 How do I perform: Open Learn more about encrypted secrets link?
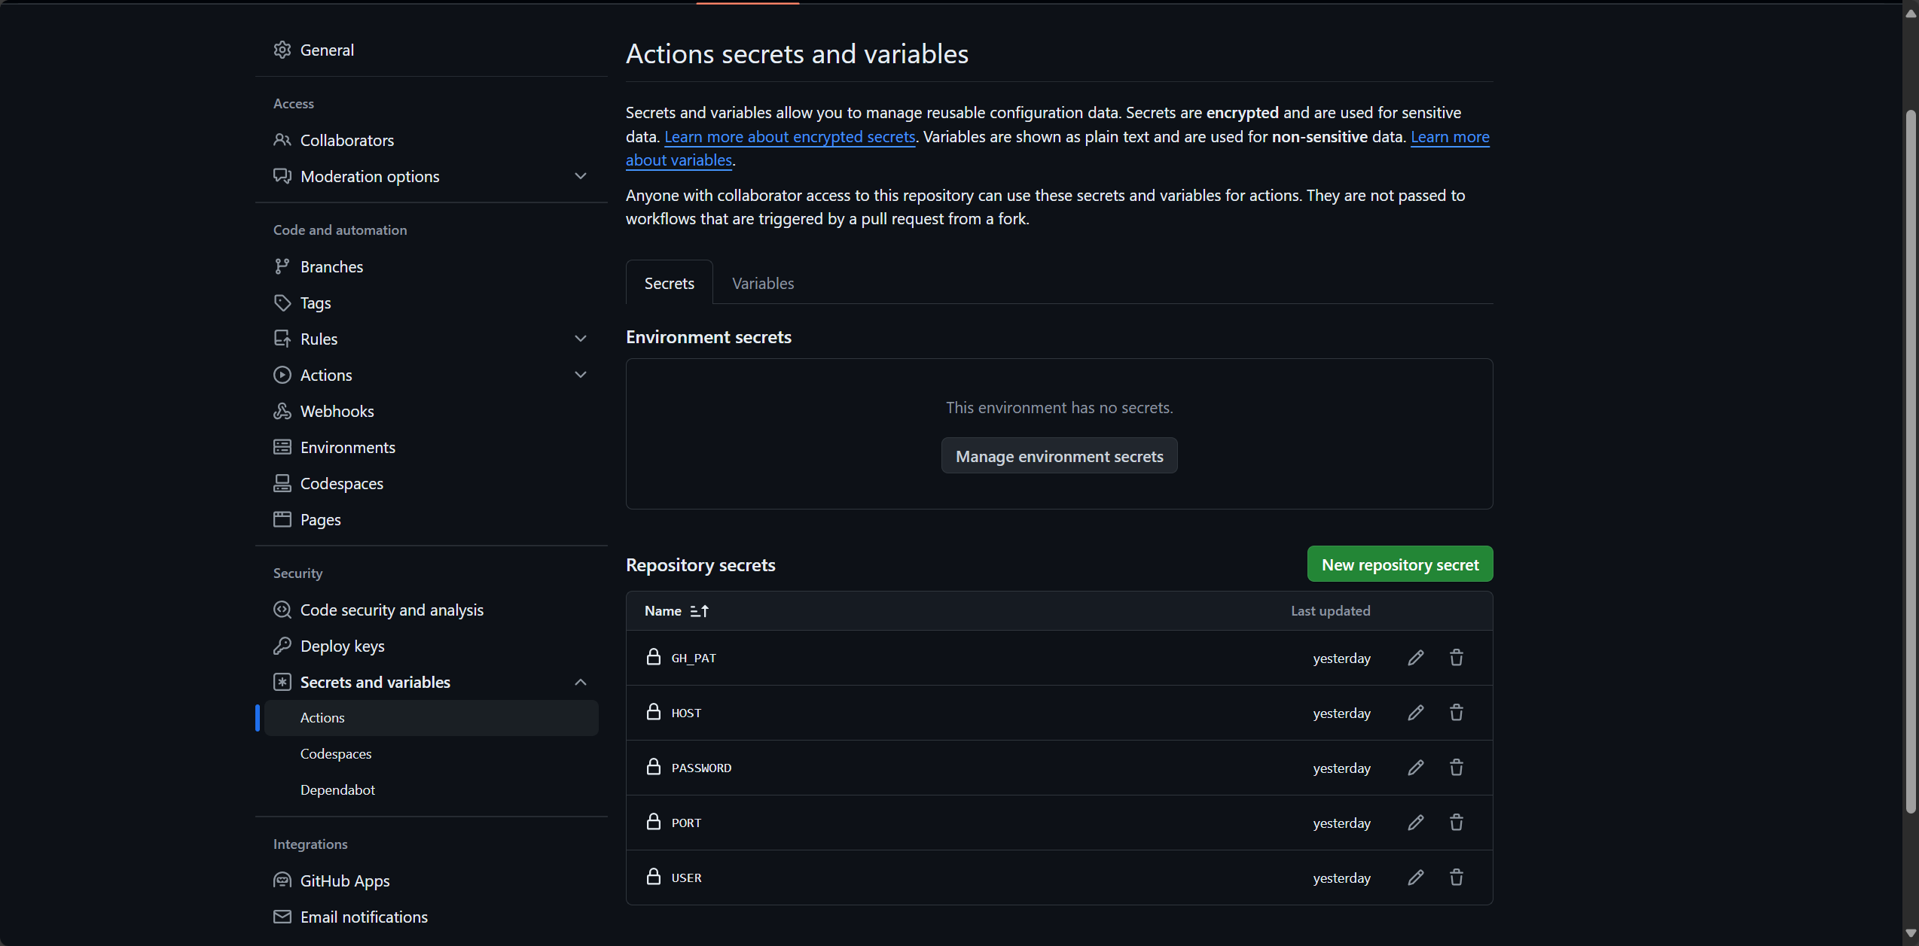(x=789, y=136)
